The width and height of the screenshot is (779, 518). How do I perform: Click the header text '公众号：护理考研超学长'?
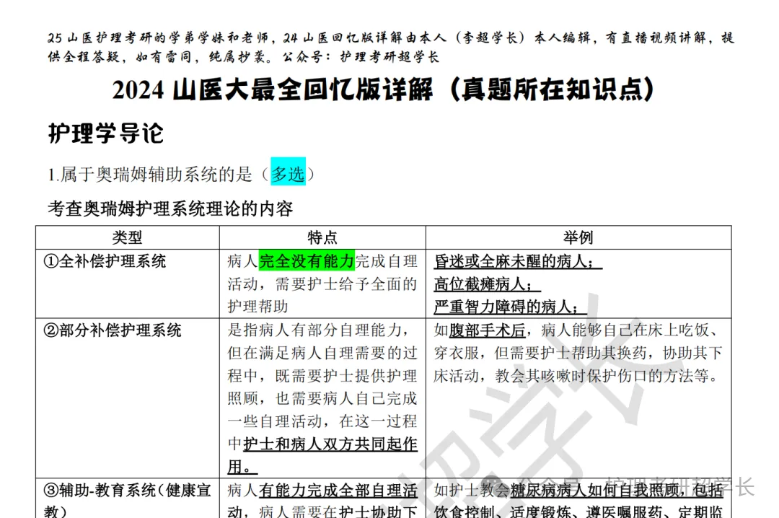[x=361, y=57]
